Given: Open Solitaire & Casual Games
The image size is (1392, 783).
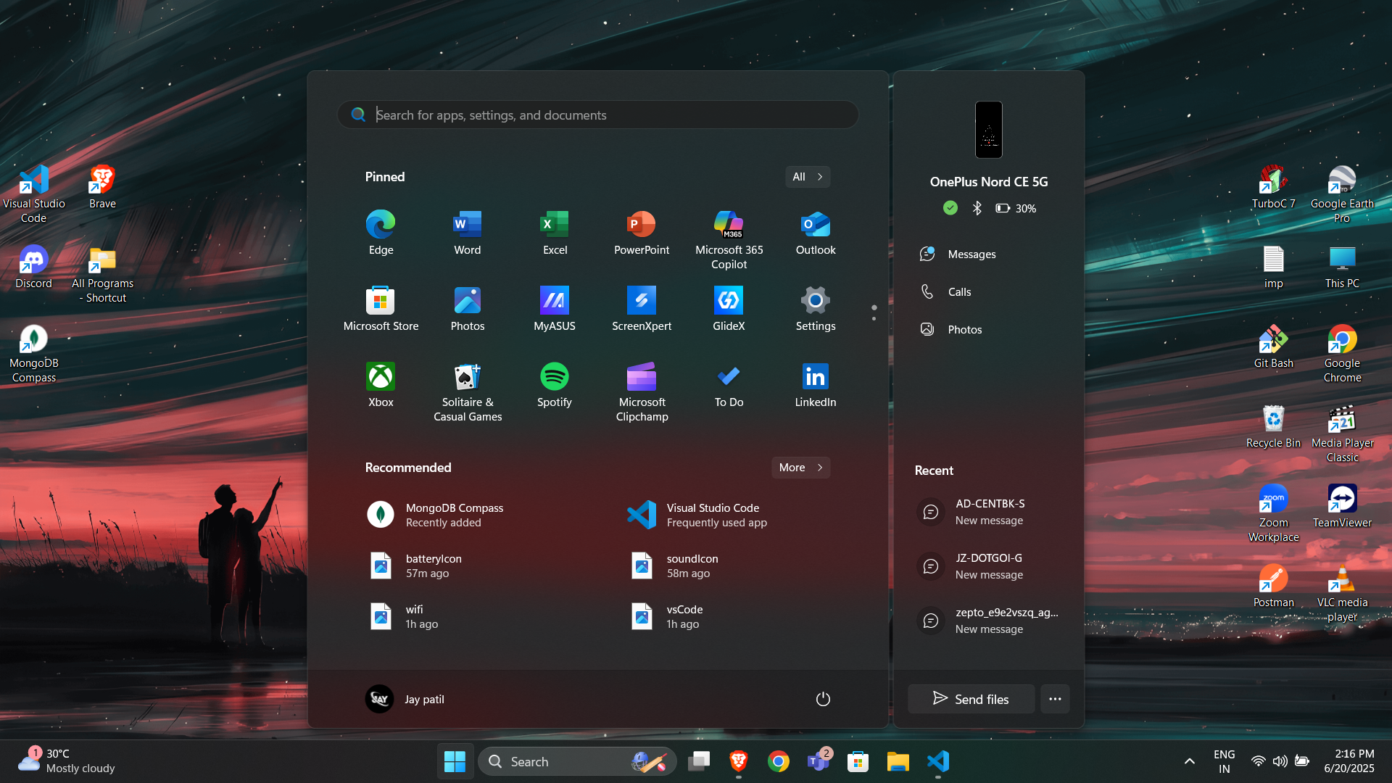Looking at the screenshot, I should click(468, 392).
